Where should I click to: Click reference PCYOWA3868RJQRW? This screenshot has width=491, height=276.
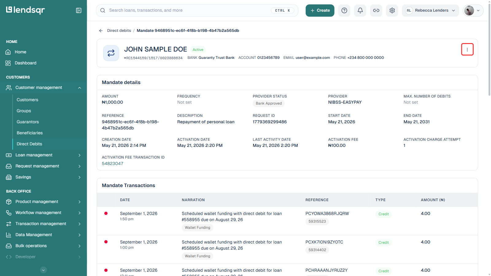(327, 214)
